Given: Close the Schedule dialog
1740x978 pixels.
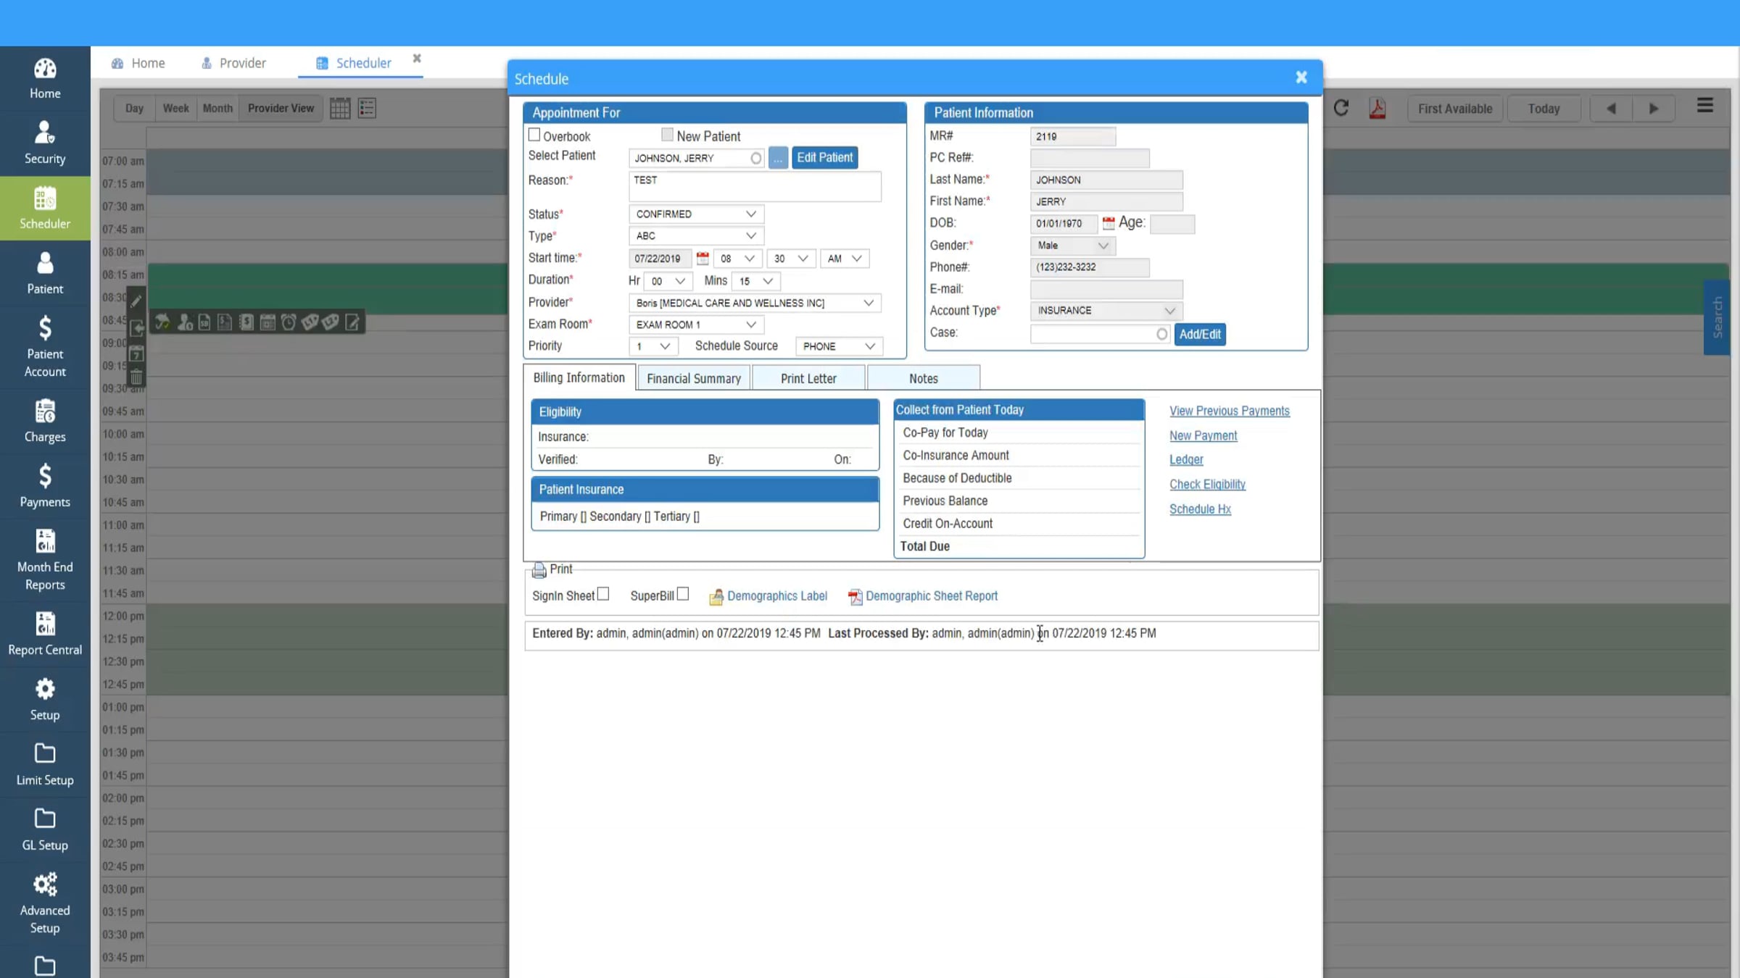Looking at the screenshot, I should [x=1301, y=78].
